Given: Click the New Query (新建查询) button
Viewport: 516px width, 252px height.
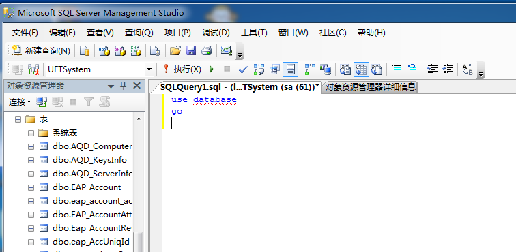Looking at the screenshot, I should pyautogui.click(x=41, y=50).
